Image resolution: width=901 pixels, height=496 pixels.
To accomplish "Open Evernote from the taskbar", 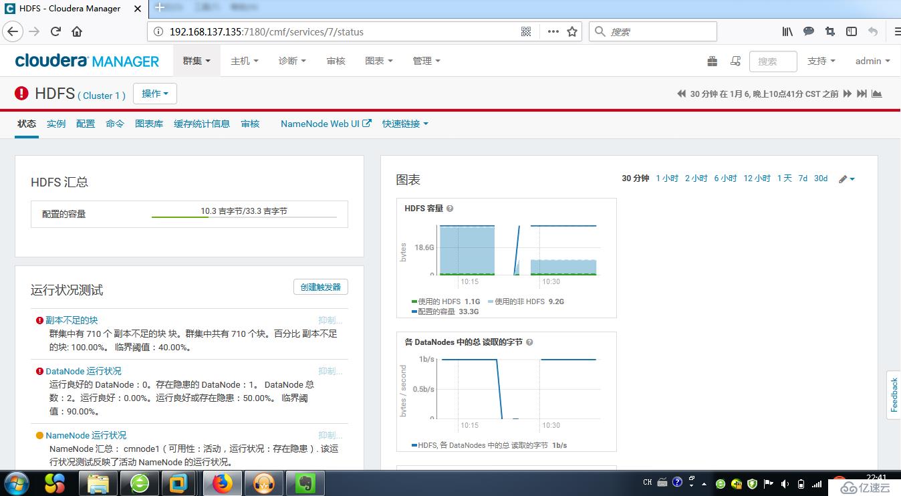I will pos(305,483).
